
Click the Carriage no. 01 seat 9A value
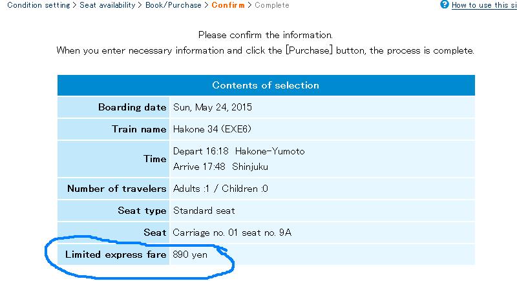point(232,233)
